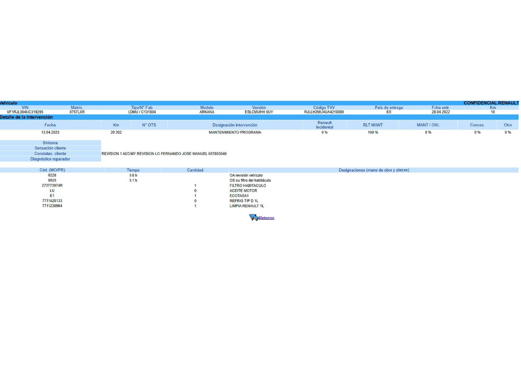Click the OS su filtro del habitáculo designation

click(250, 181)
